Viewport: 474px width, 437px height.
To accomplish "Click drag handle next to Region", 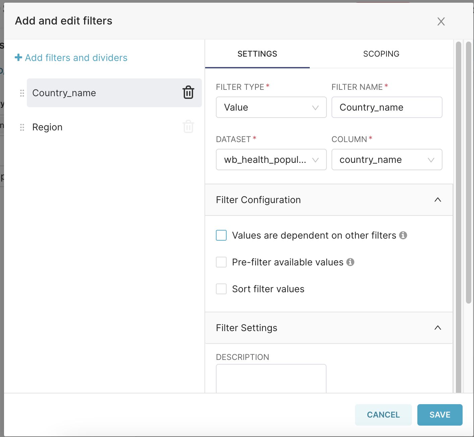I will coord(22,127).
